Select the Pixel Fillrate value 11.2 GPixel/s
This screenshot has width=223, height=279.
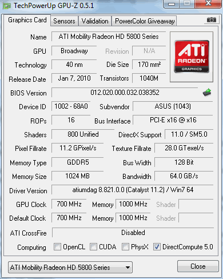78,148
